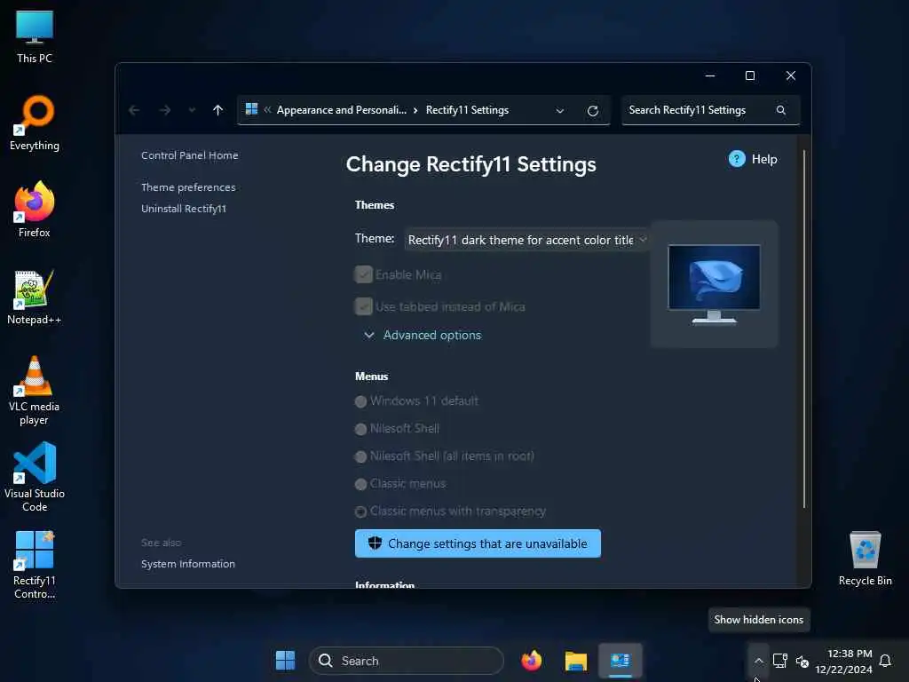This screenshot has height=682, width=909.
Task: Minimize the Rectify11 Settings window
Action: click(709, 75)
